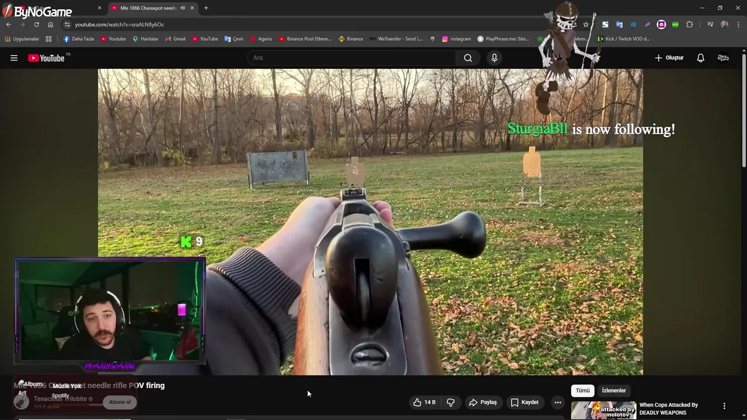Open the Extensions puzzle-piece menu

(x=689, y=24)
